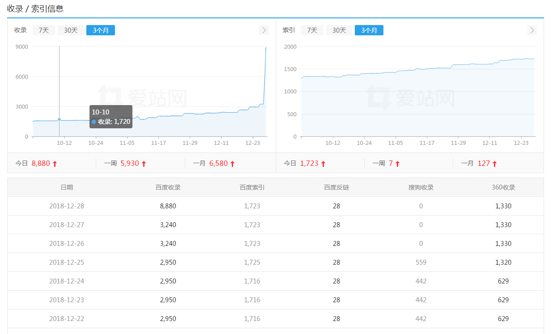Click 8,880 in the 2018-12-28 row

pos(168,206)
